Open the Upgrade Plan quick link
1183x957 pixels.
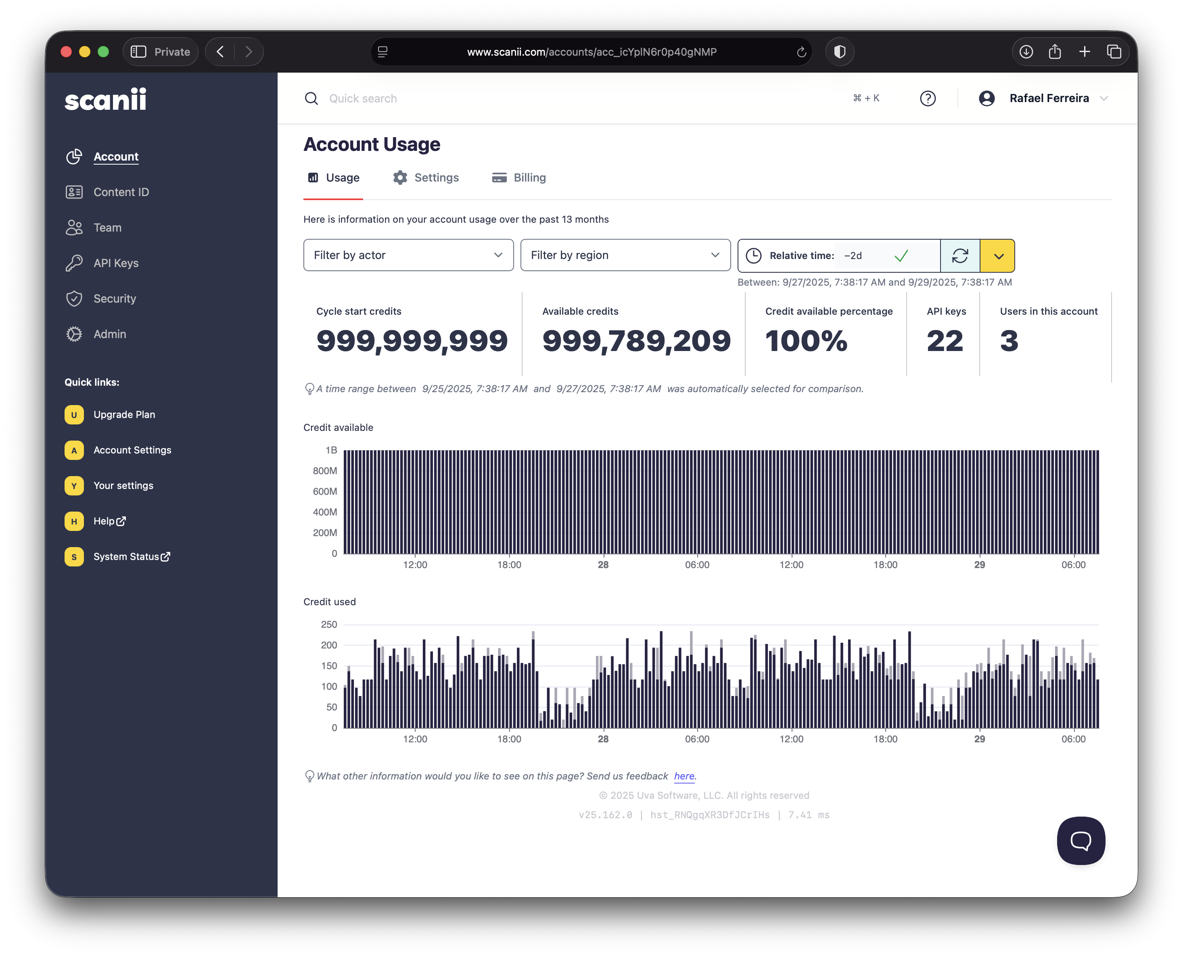[x=124, y=415]
